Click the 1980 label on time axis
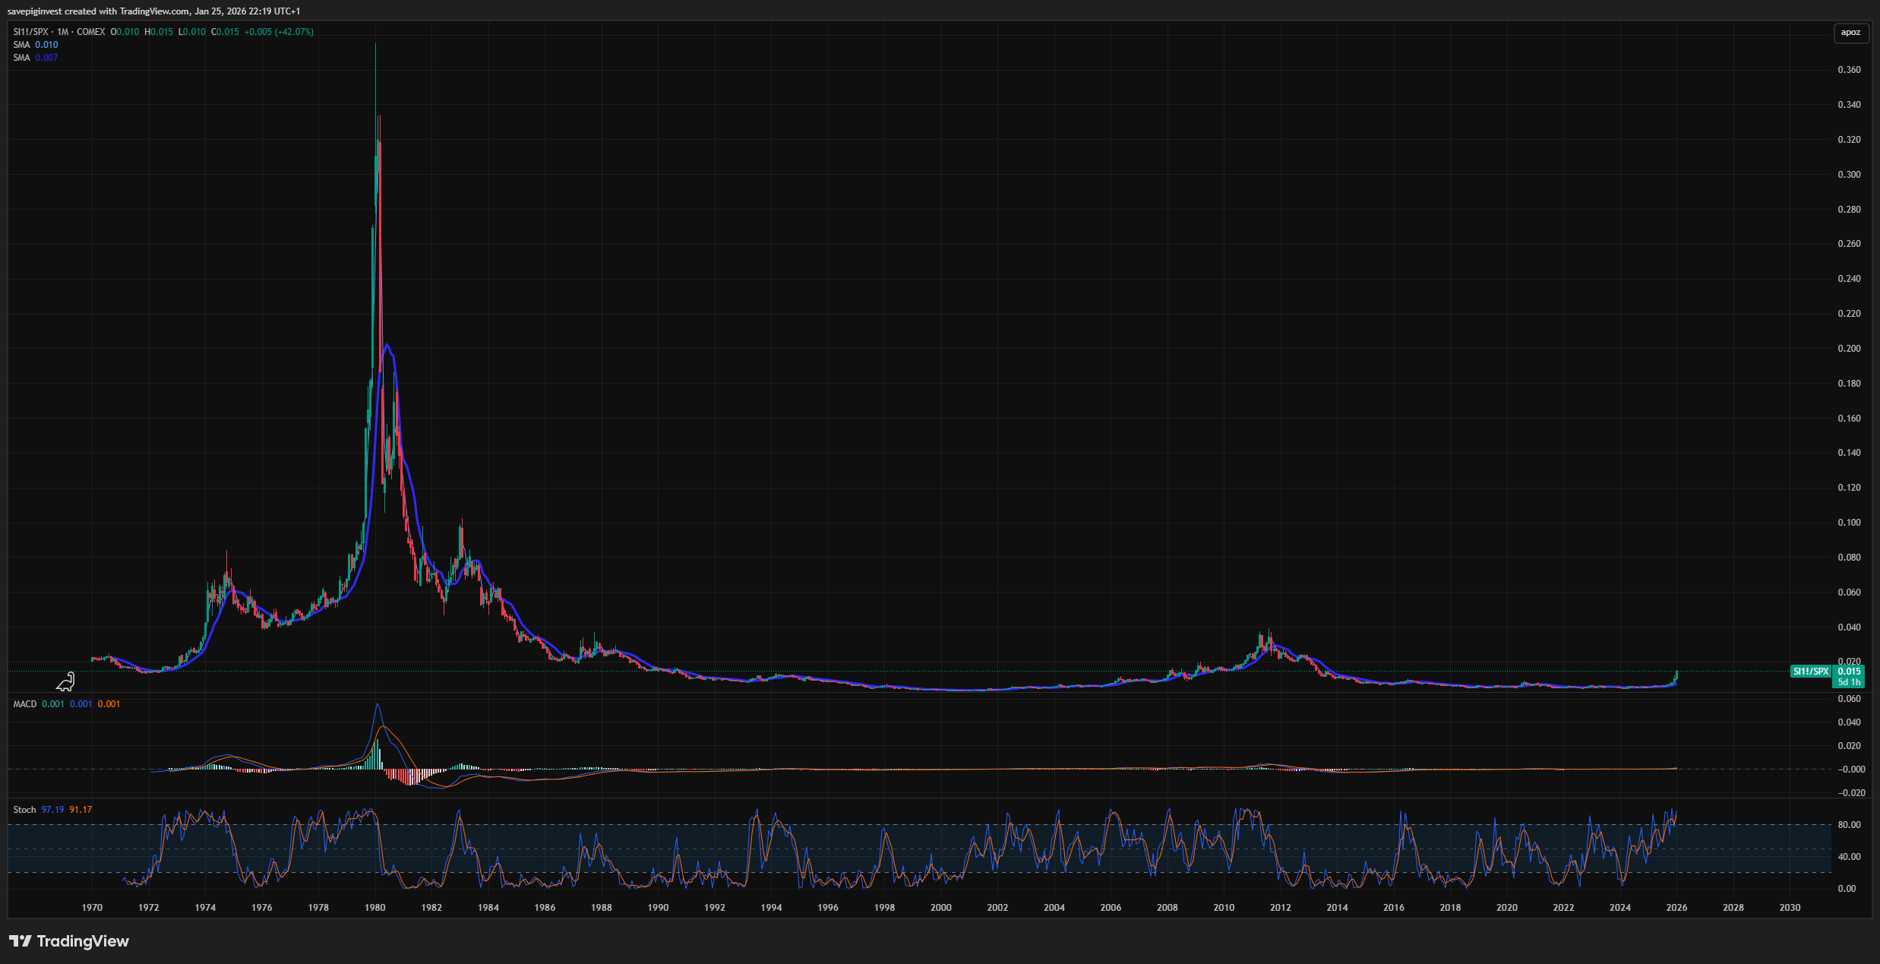 (374, 908)
